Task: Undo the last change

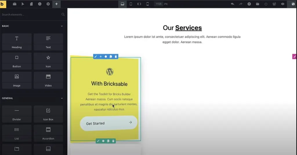Action: click(232, 4)
